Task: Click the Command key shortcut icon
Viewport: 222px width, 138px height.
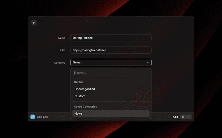Action: pyautogui.click(x=183, y=117)
